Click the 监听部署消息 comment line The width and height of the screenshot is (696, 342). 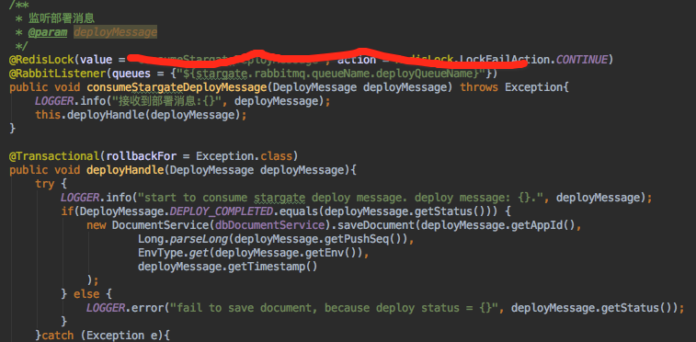click(x=62, y=18)
